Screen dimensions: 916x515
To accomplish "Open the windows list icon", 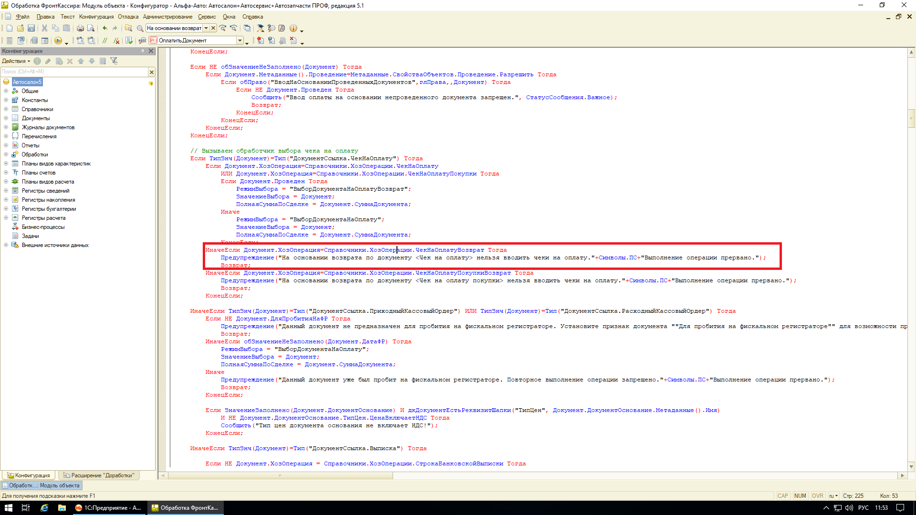I will [247, 29].
